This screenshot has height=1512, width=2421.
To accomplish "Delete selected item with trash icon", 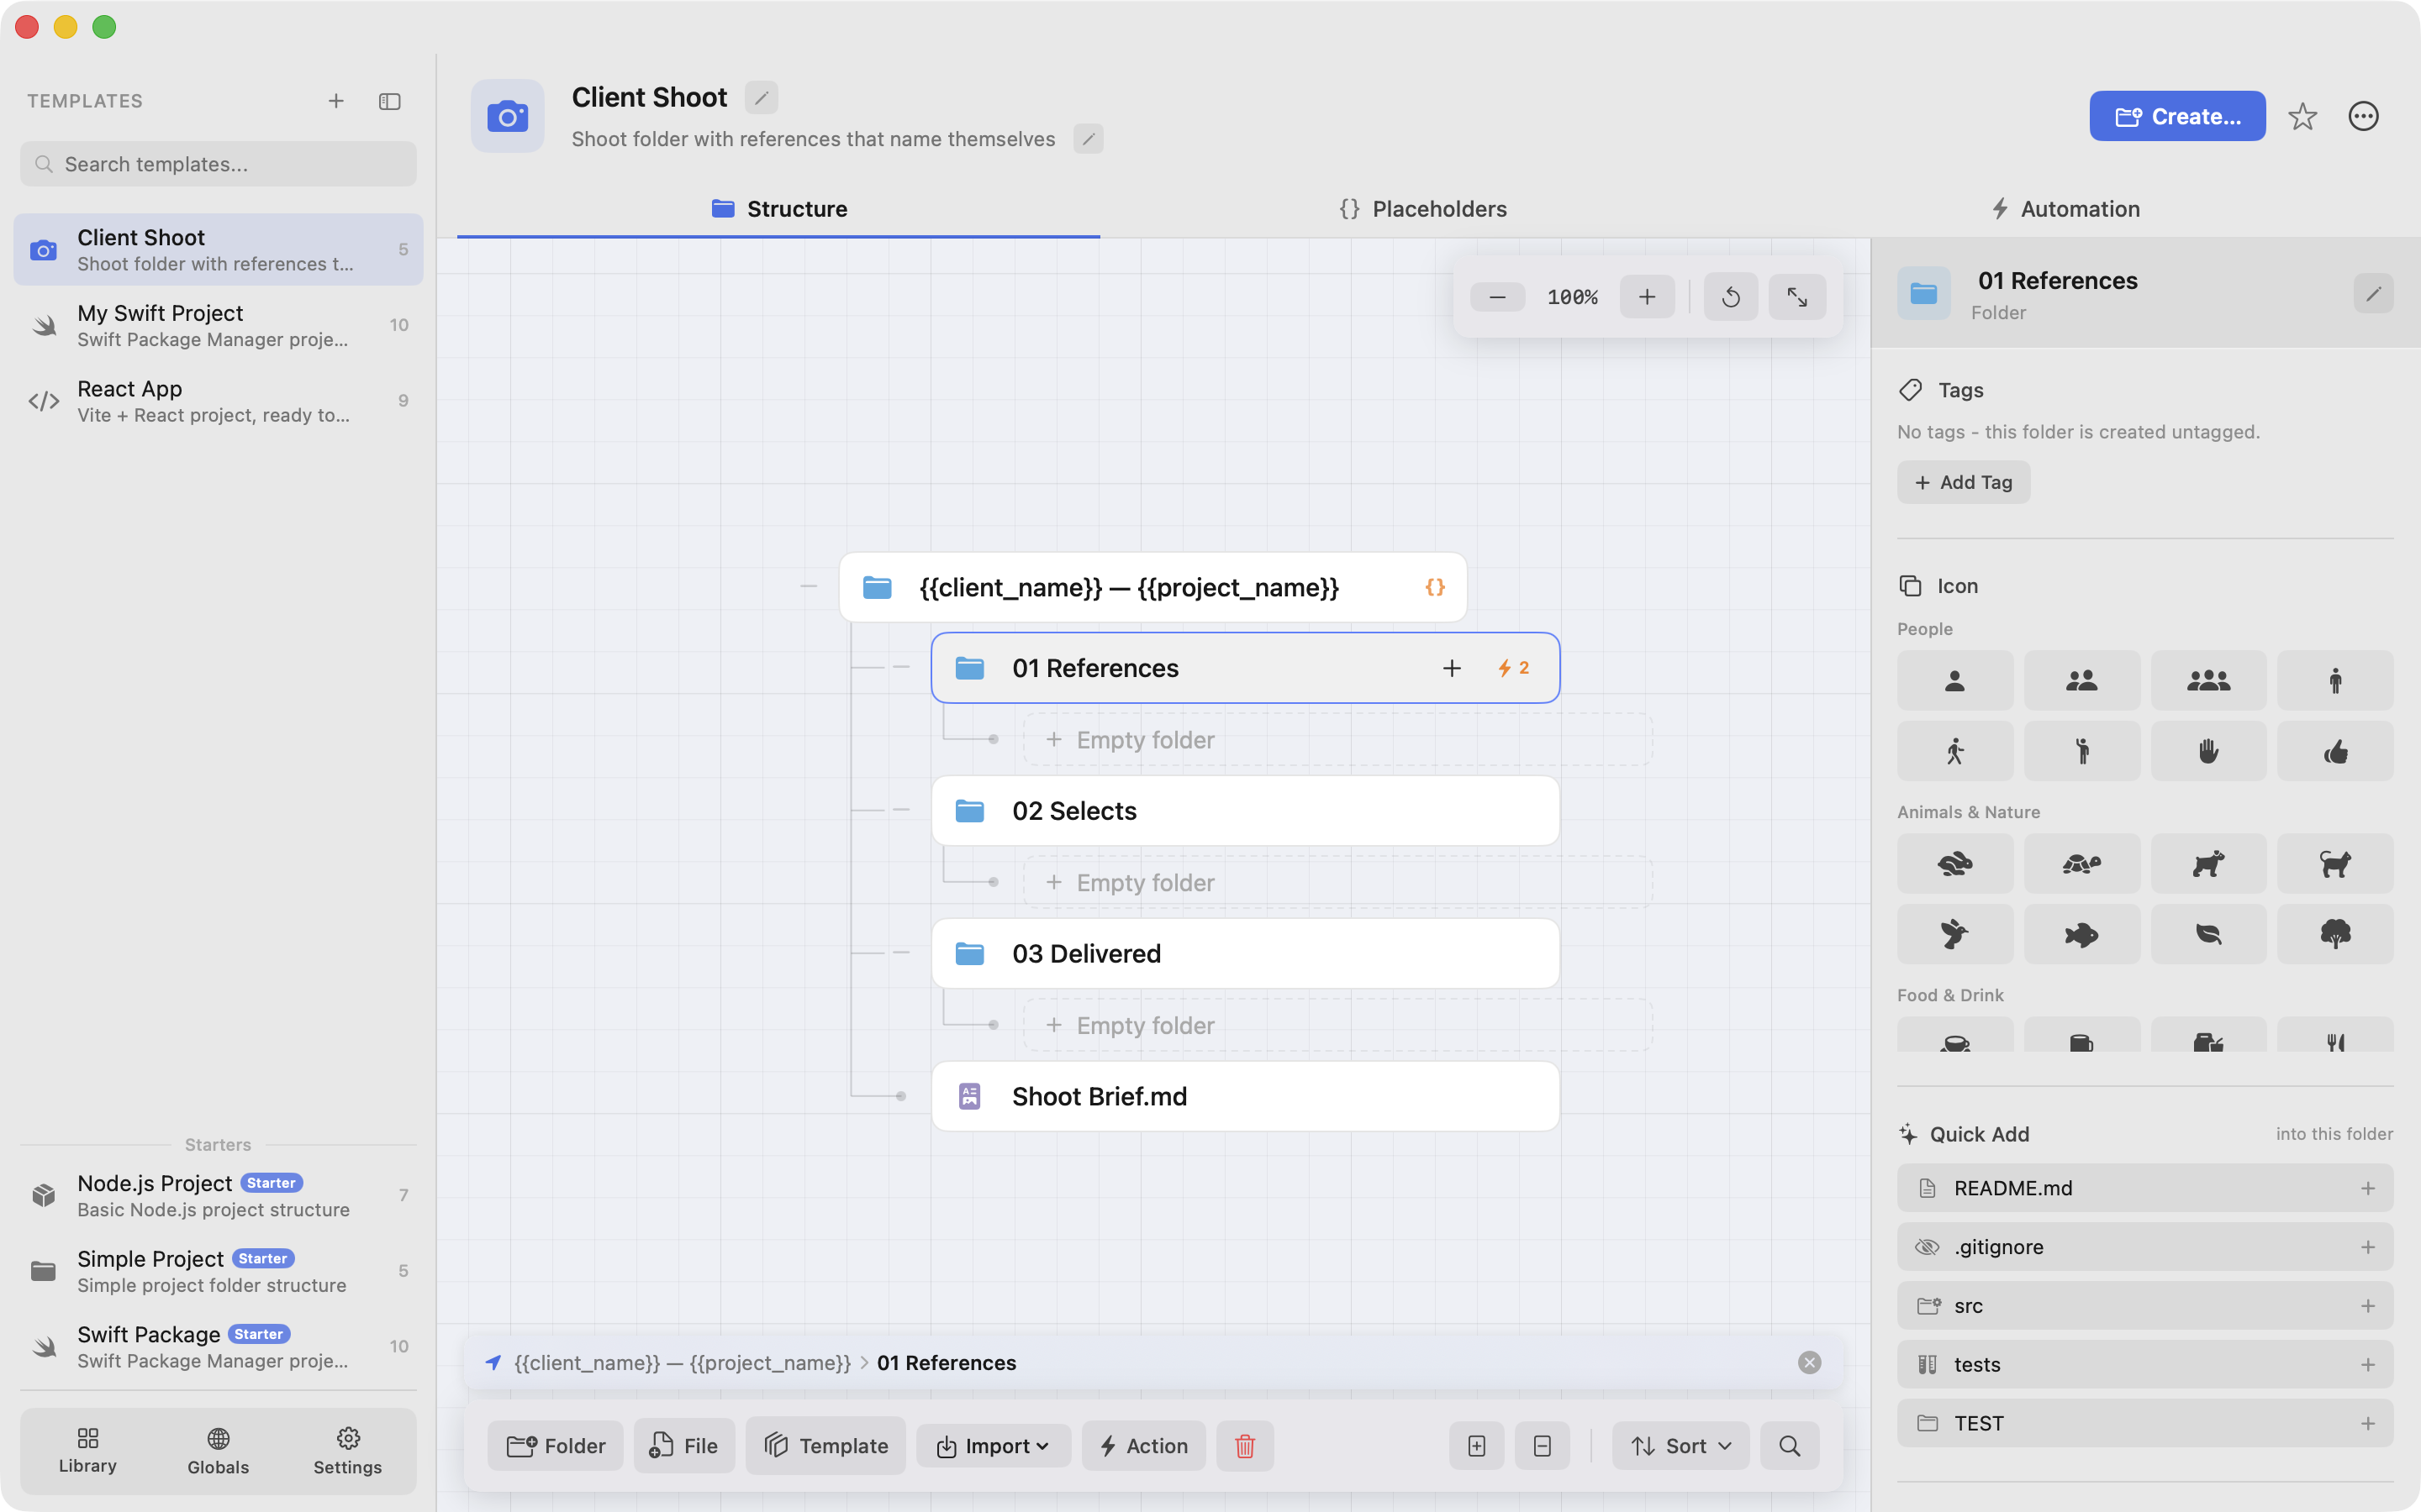I will point(1244,1446).
